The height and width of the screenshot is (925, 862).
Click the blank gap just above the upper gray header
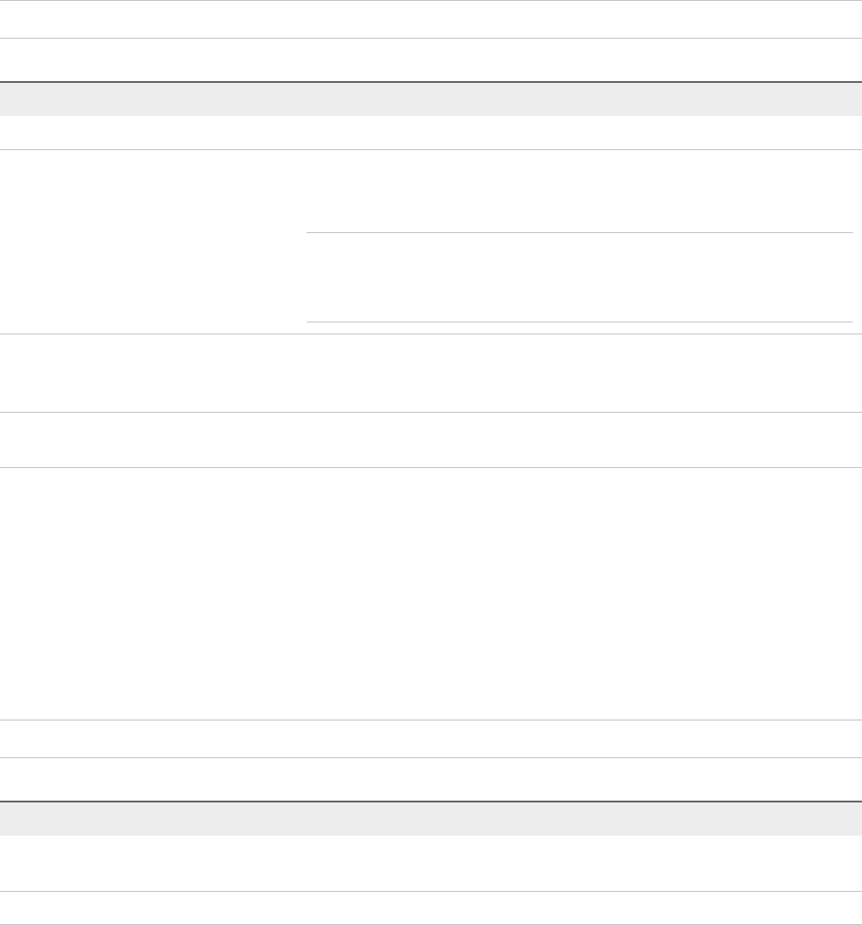tap(431, 60)
